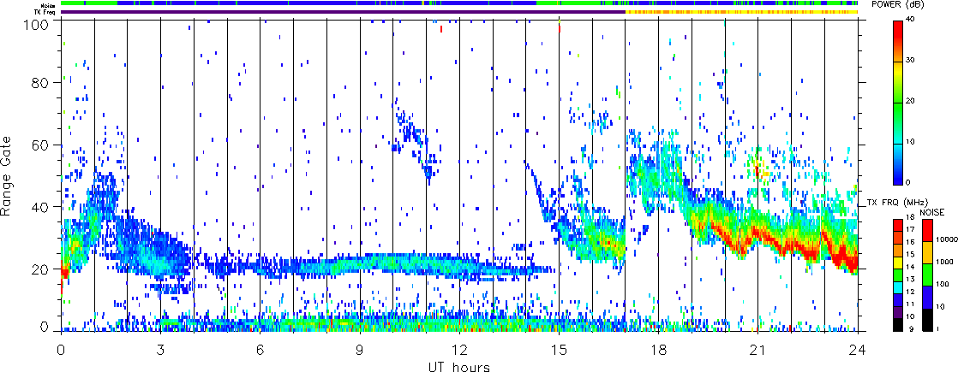The height and width of the screenshot is (372, 958).
Task: Click the "6" tick label on the UT hours axis
Action: click(x=260, y=350)
